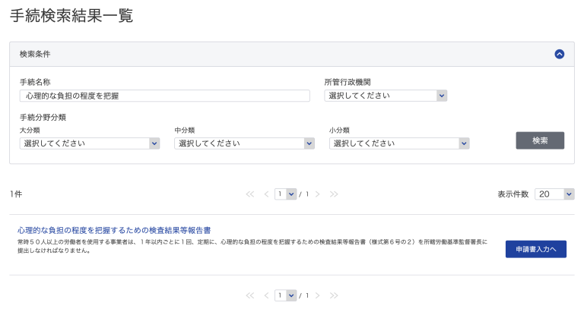
Task: Jump to last page using top pagination icon
Action: pos(334,194)
